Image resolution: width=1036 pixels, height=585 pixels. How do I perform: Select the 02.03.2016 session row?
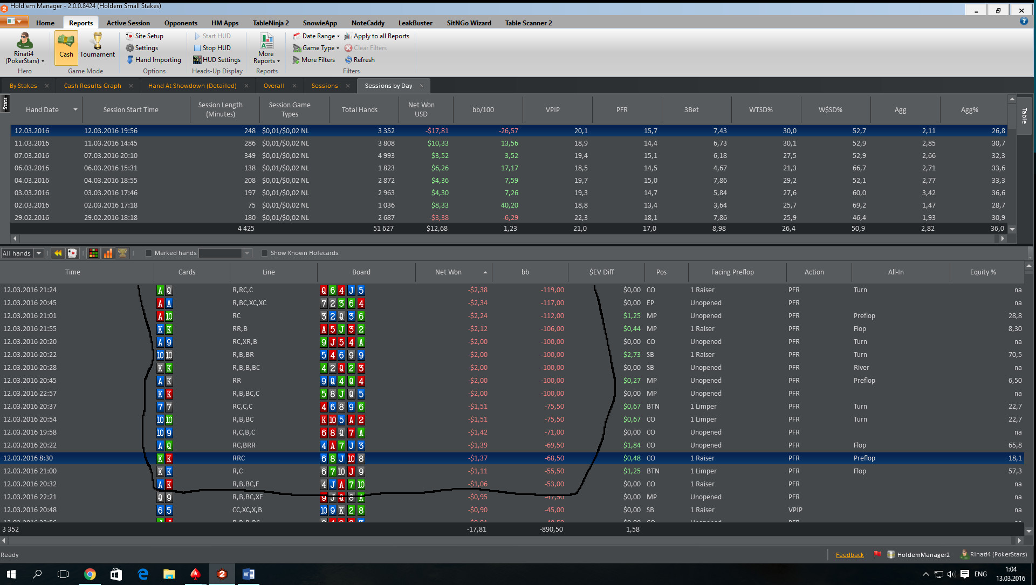coord(509,205)
